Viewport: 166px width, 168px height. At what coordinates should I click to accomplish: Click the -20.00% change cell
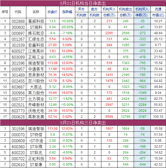67,27
